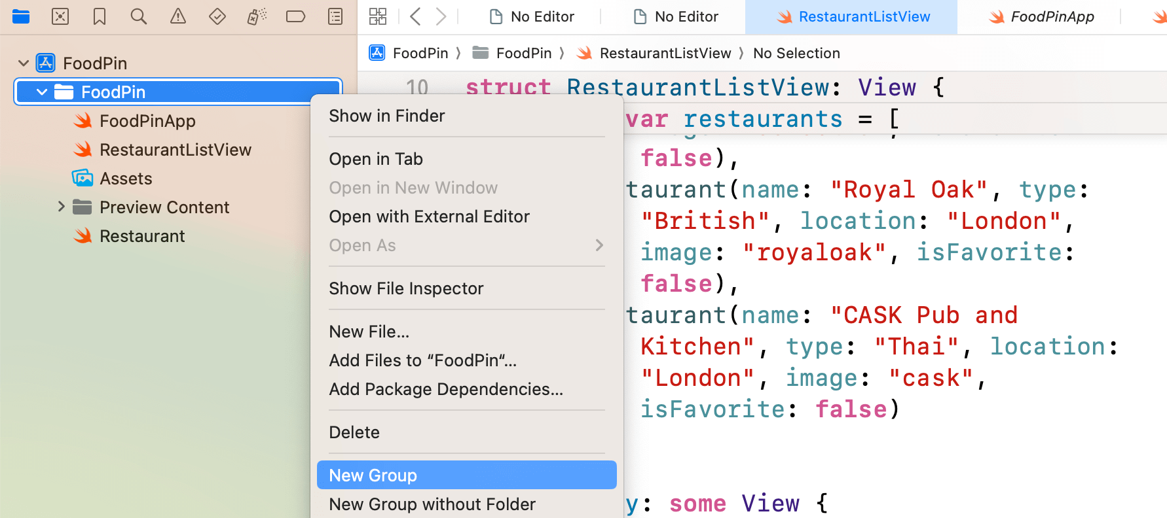The width and height of the screenshot is (1167, 518).
Task: Select Assets in the file navigator
Action: click(126, 179)
